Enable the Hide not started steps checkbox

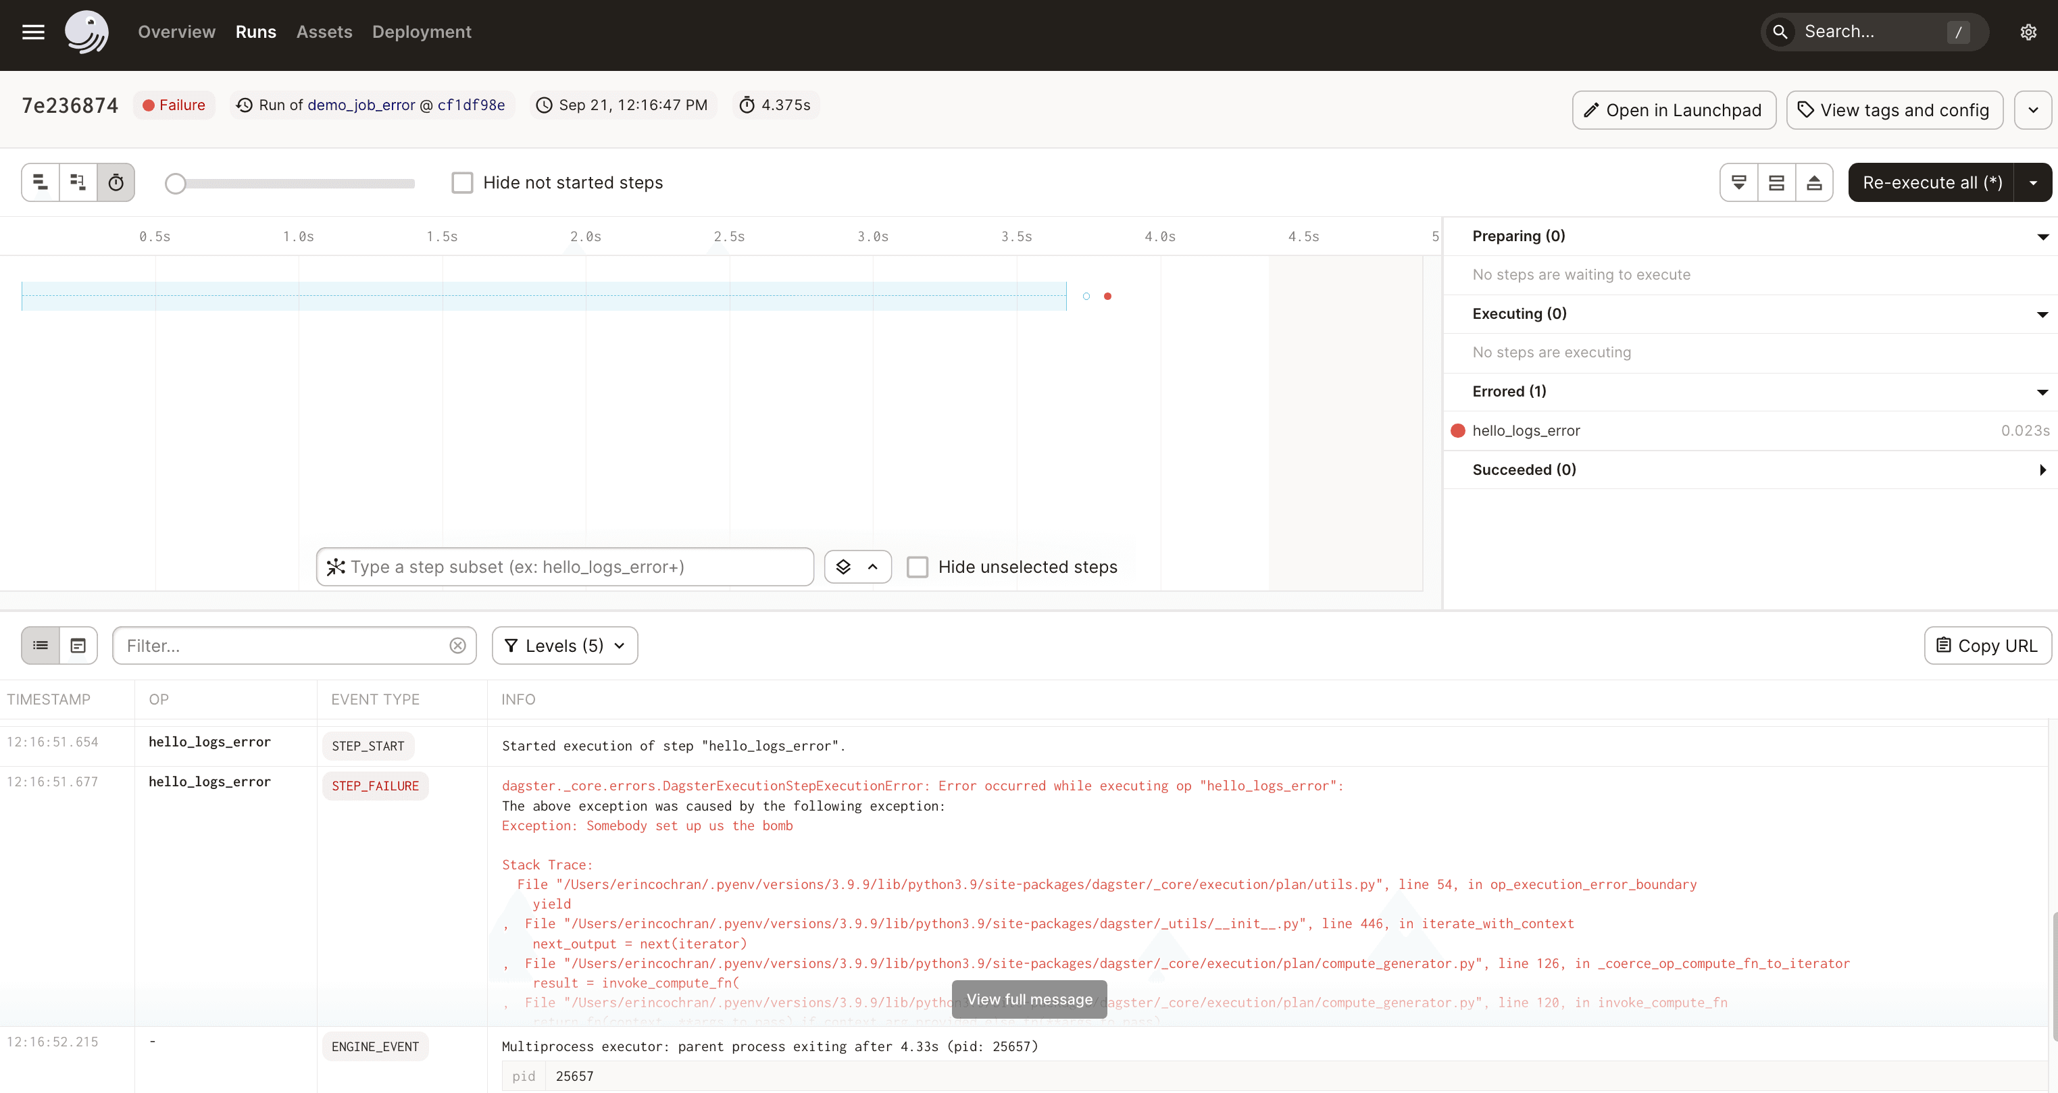pos(463,182)
